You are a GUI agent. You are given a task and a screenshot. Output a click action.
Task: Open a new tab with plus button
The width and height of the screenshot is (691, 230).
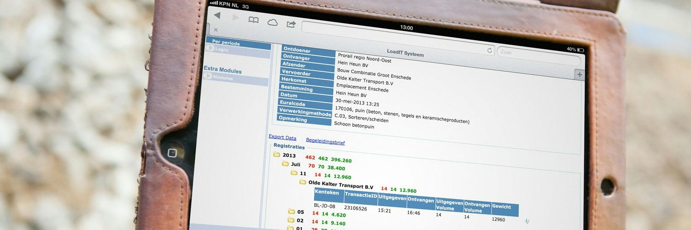click(580, 75)
